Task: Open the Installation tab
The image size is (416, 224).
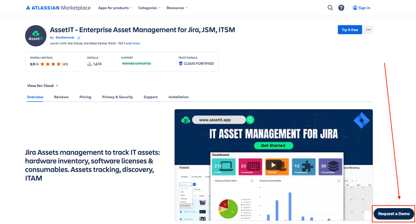Action: 178,97
